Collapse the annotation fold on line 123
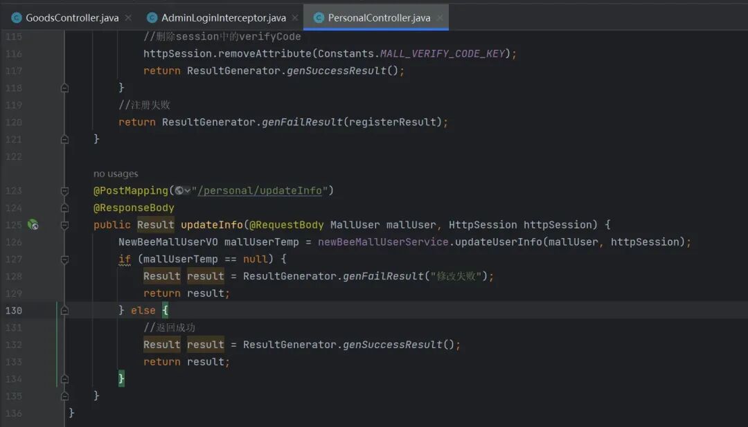This screenshot has height=427, width=748. click(x=65, y=190)
